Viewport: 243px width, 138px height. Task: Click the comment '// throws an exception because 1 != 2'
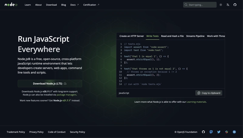pos(152,72)
